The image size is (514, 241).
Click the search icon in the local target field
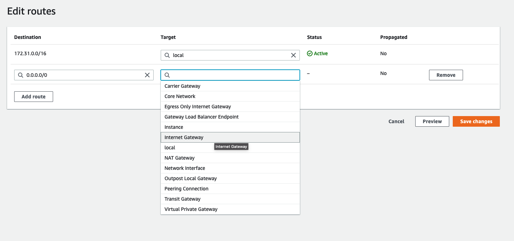[167, 55]
